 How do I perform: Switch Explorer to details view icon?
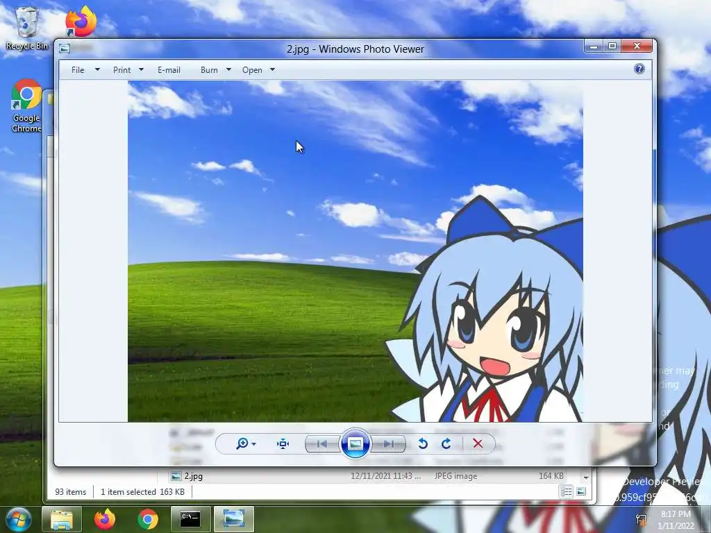(567, 492)
